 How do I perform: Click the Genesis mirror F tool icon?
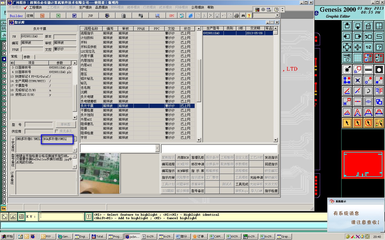click(379, 91)
